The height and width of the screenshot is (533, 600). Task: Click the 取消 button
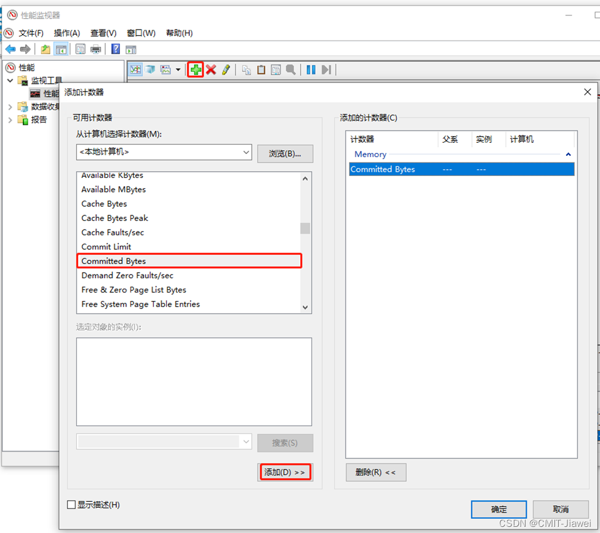[x=561, y=509]
